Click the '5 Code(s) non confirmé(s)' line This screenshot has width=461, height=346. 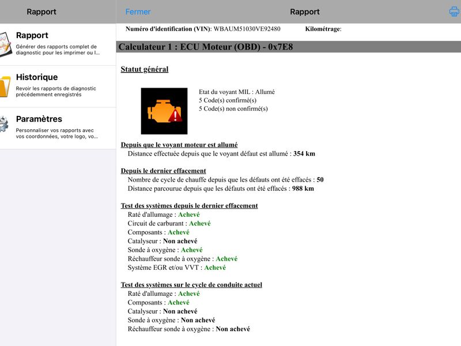(x=233, y=108)
